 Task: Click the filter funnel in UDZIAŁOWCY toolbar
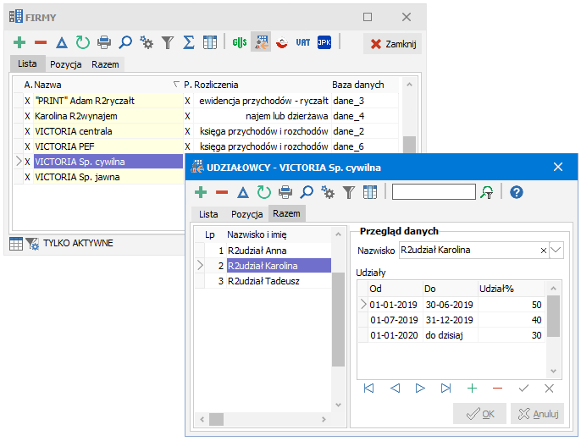coord(349,192)
